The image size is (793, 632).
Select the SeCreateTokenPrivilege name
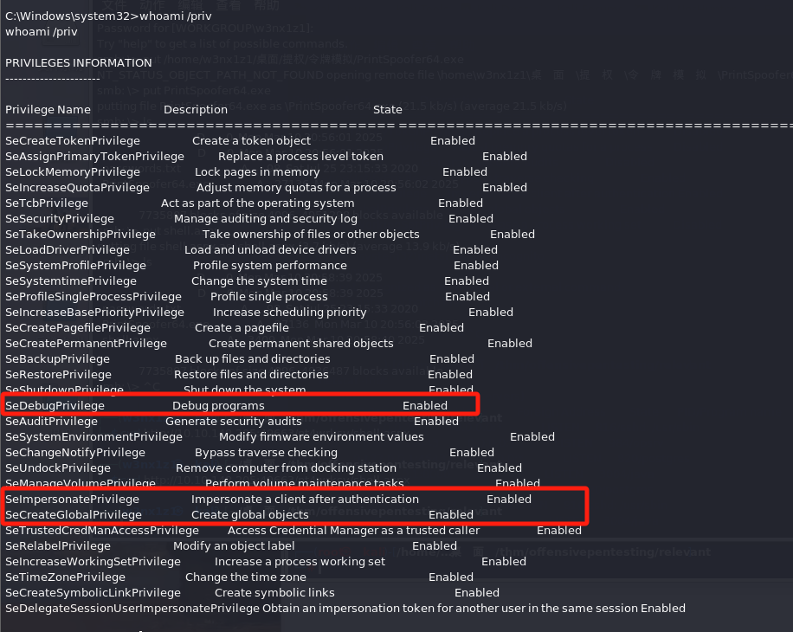(73, 141)
